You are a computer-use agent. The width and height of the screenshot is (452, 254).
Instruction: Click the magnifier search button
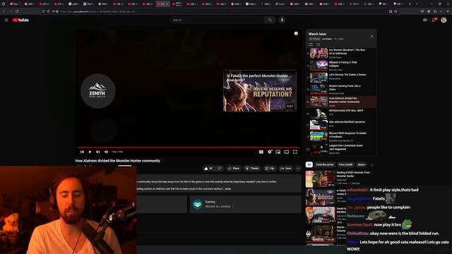click(270, 20)
